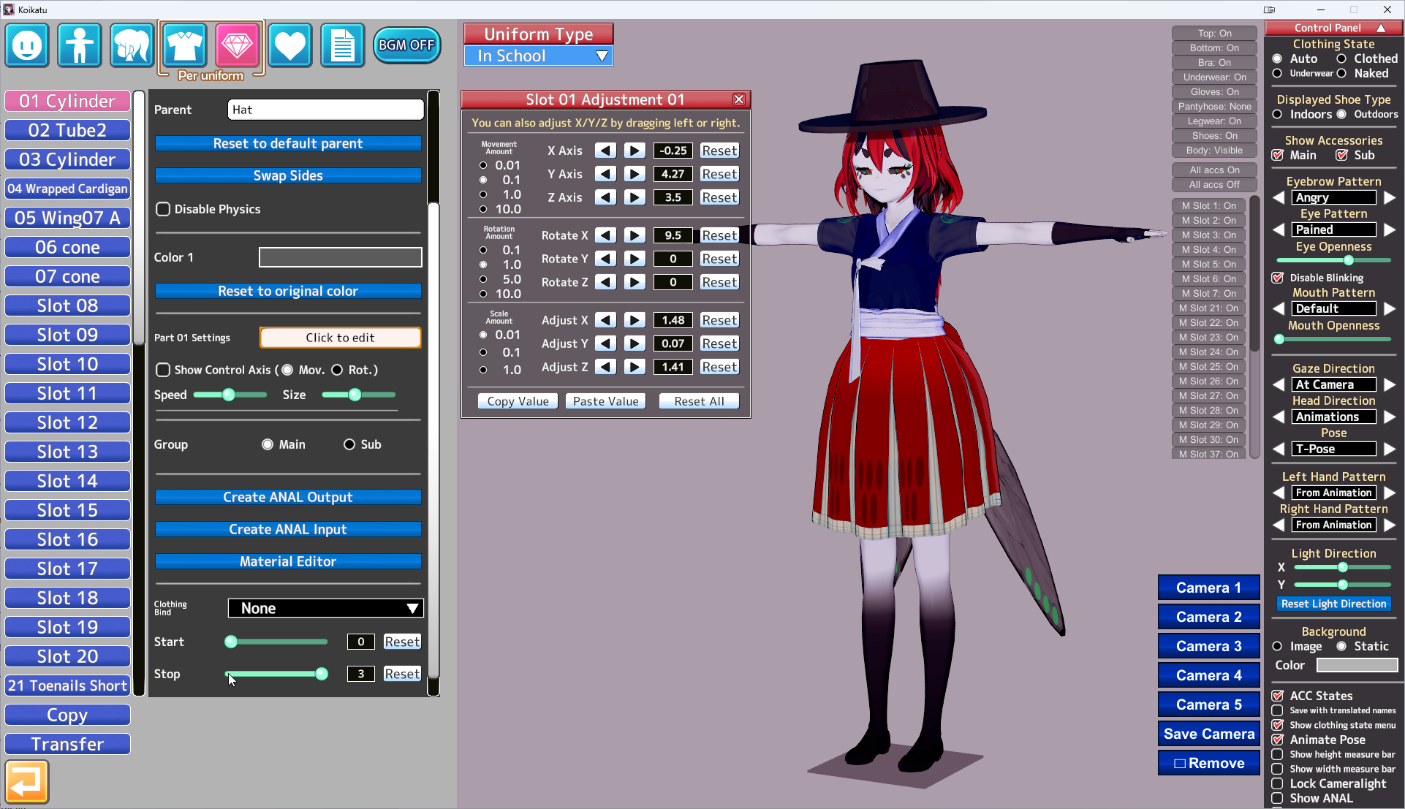Close the Slot 01 Adjustment window
Screen dimensions: 1405x809
pos(739,99)
